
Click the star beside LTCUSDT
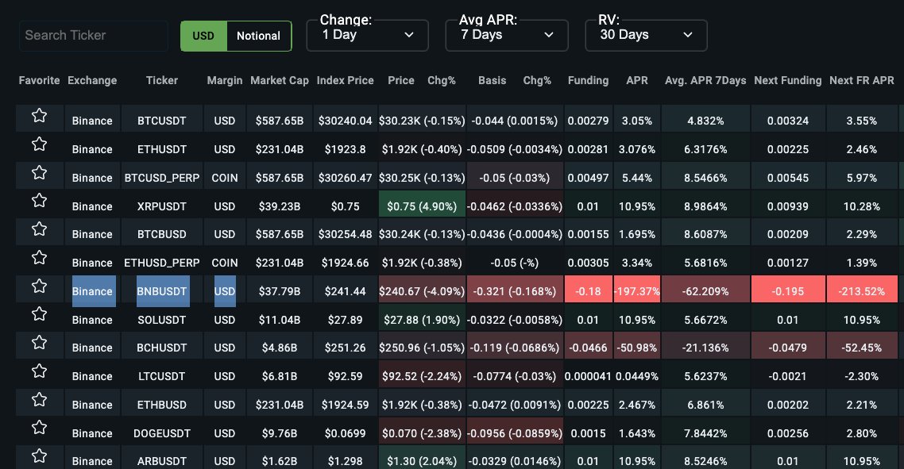39,371
